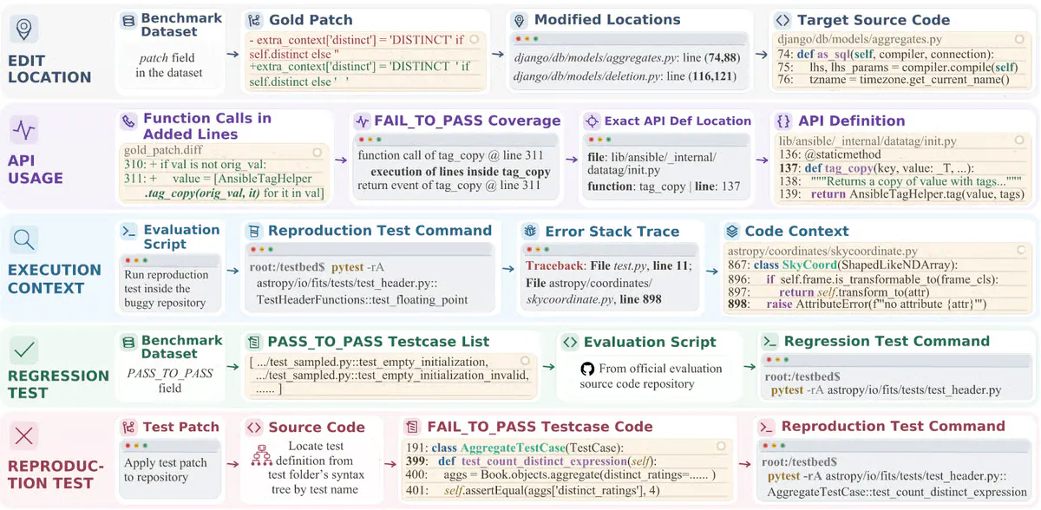Click the map pin icon above EDIT LOCATION
1041x510 pixels.
[23, 29]
